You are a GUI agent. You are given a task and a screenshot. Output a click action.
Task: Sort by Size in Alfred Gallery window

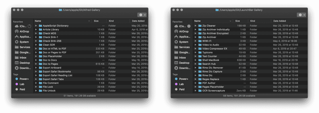tap(99, 21)
